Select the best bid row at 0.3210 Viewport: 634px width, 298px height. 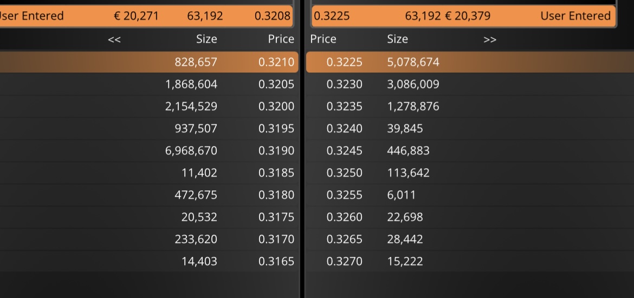(x=149, y=62)
